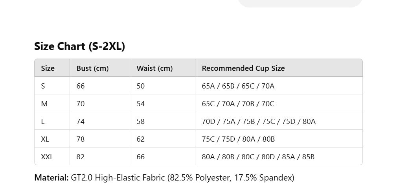
Task: Select cup sizes 75C / 75D / 80A / 80B
Action: 238,139
